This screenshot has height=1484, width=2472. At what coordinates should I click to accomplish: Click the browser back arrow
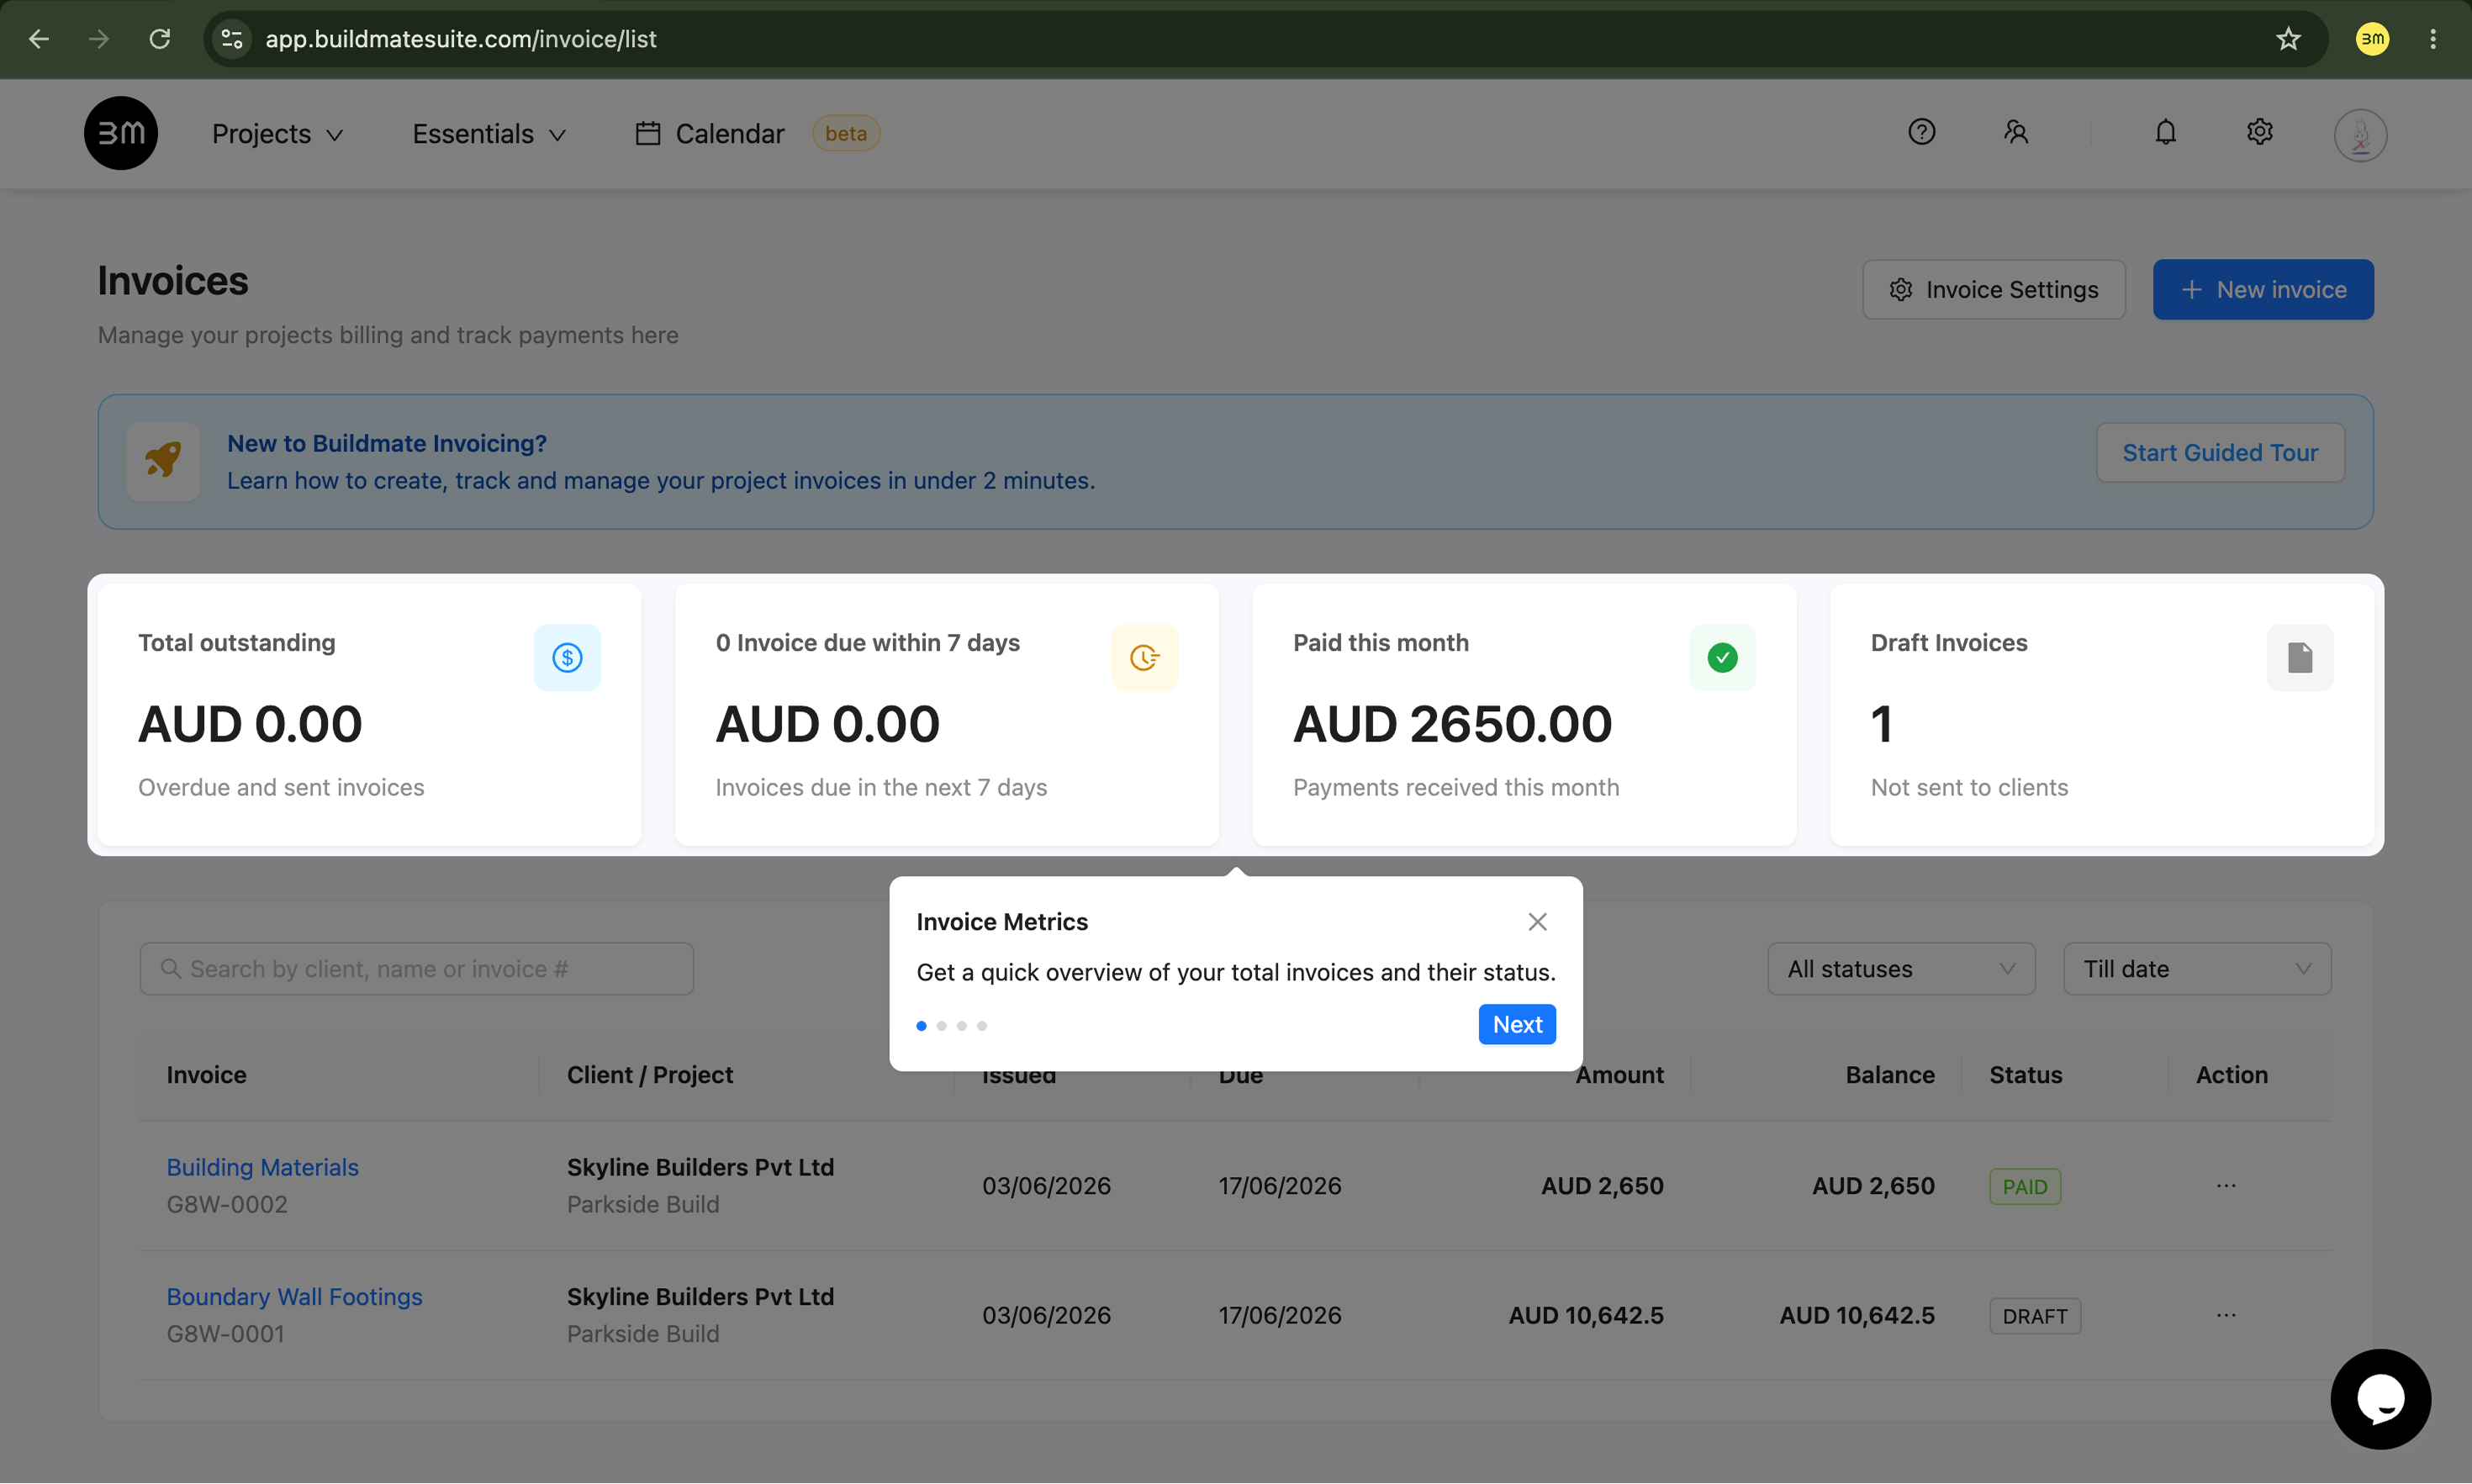39,39
